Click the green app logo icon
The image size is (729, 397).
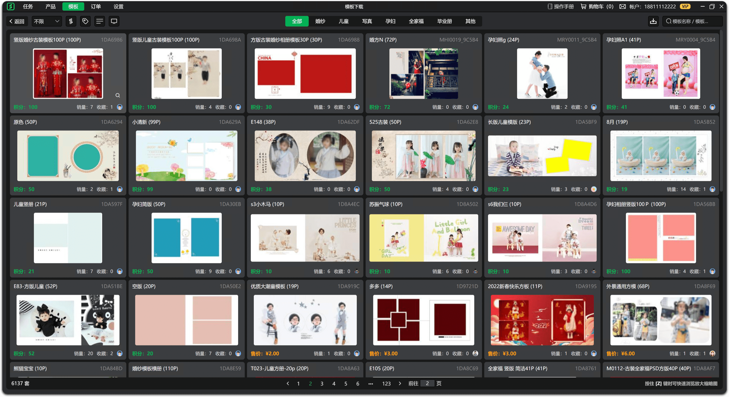click(x=11, y=6)
